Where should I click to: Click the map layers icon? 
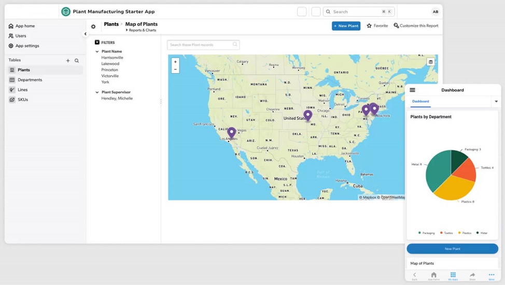tap(430, 62)
